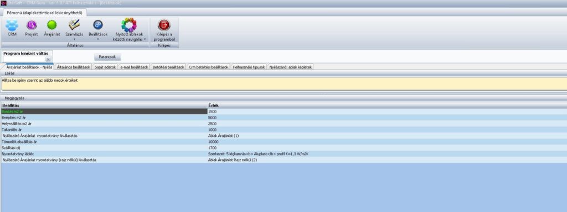Switch to the Általános beállítások tab
The width and height of the screenshot is (567, 212).
(x=74, y=67)
